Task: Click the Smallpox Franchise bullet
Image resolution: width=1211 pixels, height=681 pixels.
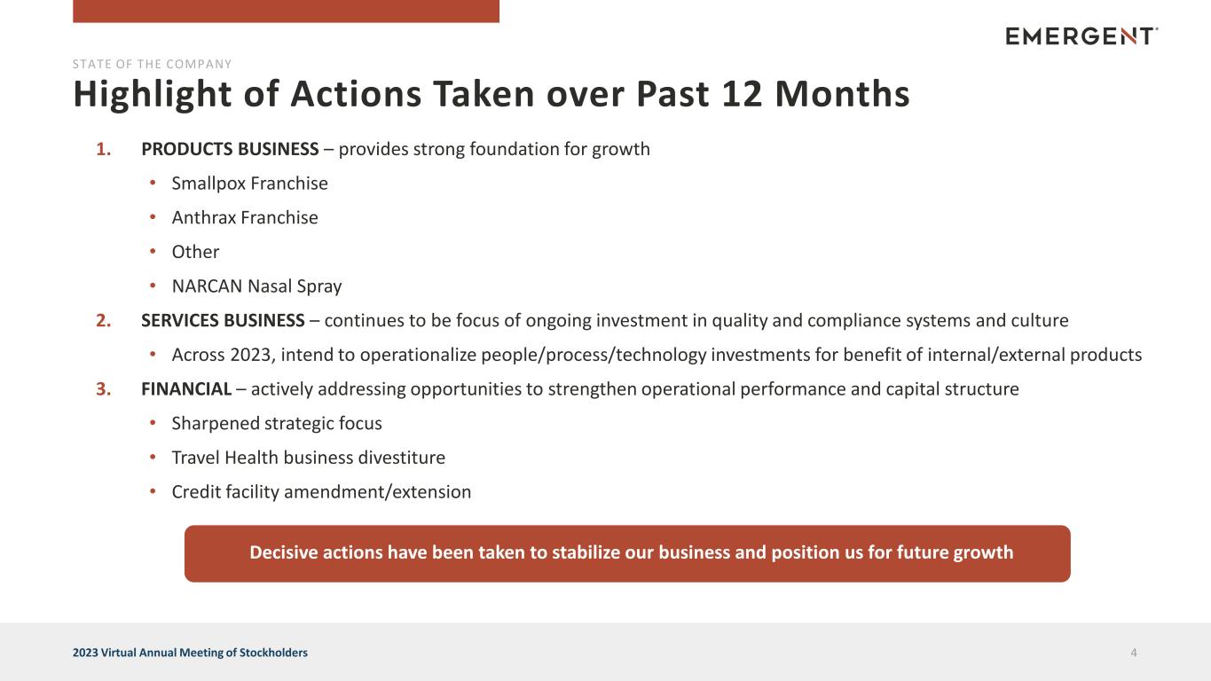Action: click(x=249, y=184)
